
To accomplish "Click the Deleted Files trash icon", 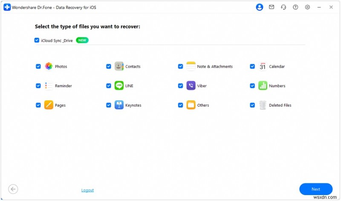I will pyautogui.click(x=263, y=105).
